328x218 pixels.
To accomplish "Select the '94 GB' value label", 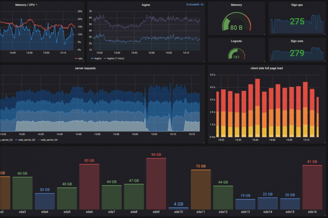I will 156,155.
